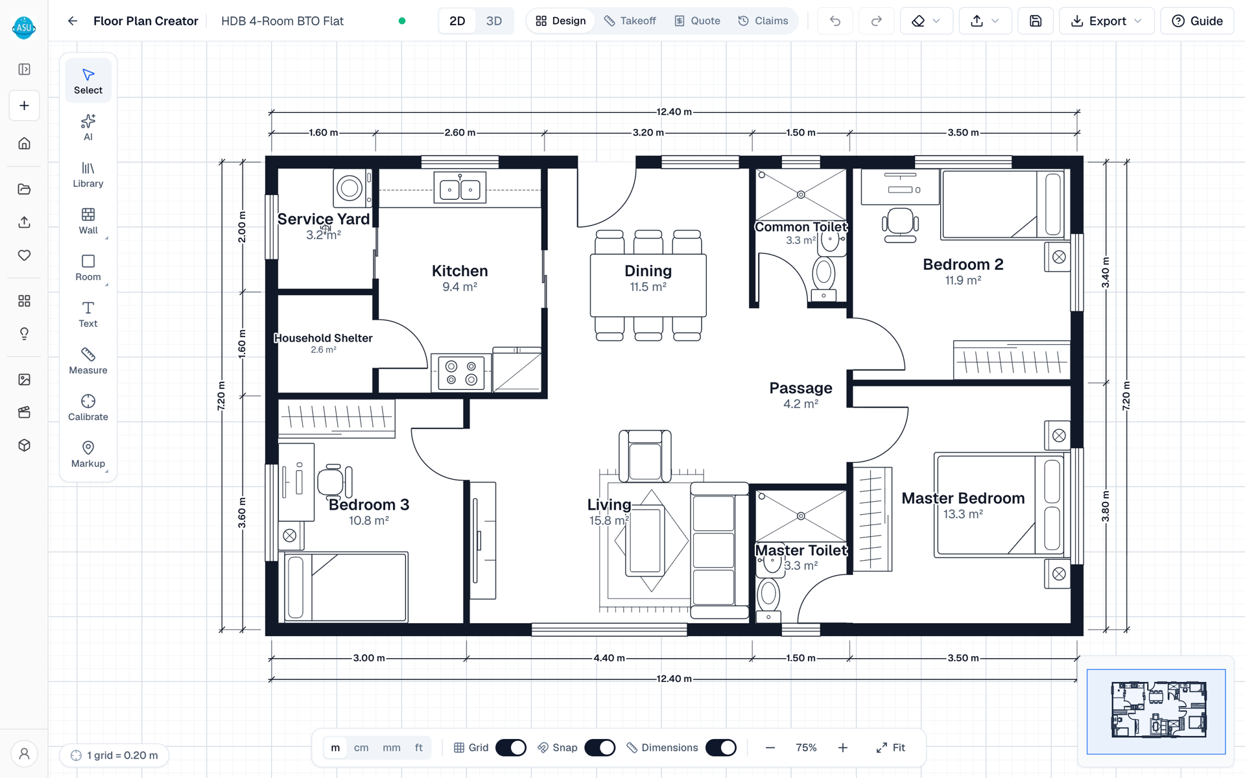The width and height of the screenshot is (1245, 778).
Task: Open the Library tool
Action: (88, 174)
